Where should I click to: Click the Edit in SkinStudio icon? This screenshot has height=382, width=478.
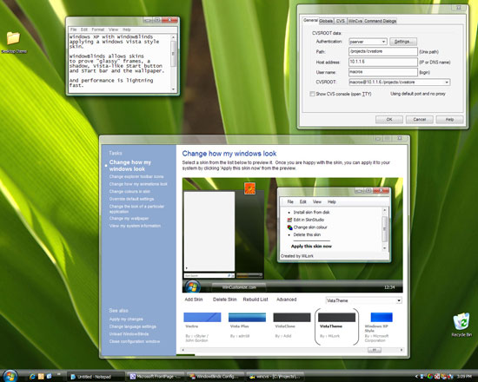[x=289, y=220]
